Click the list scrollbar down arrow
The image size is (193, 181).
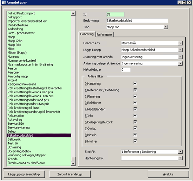[x=73, y=163]
